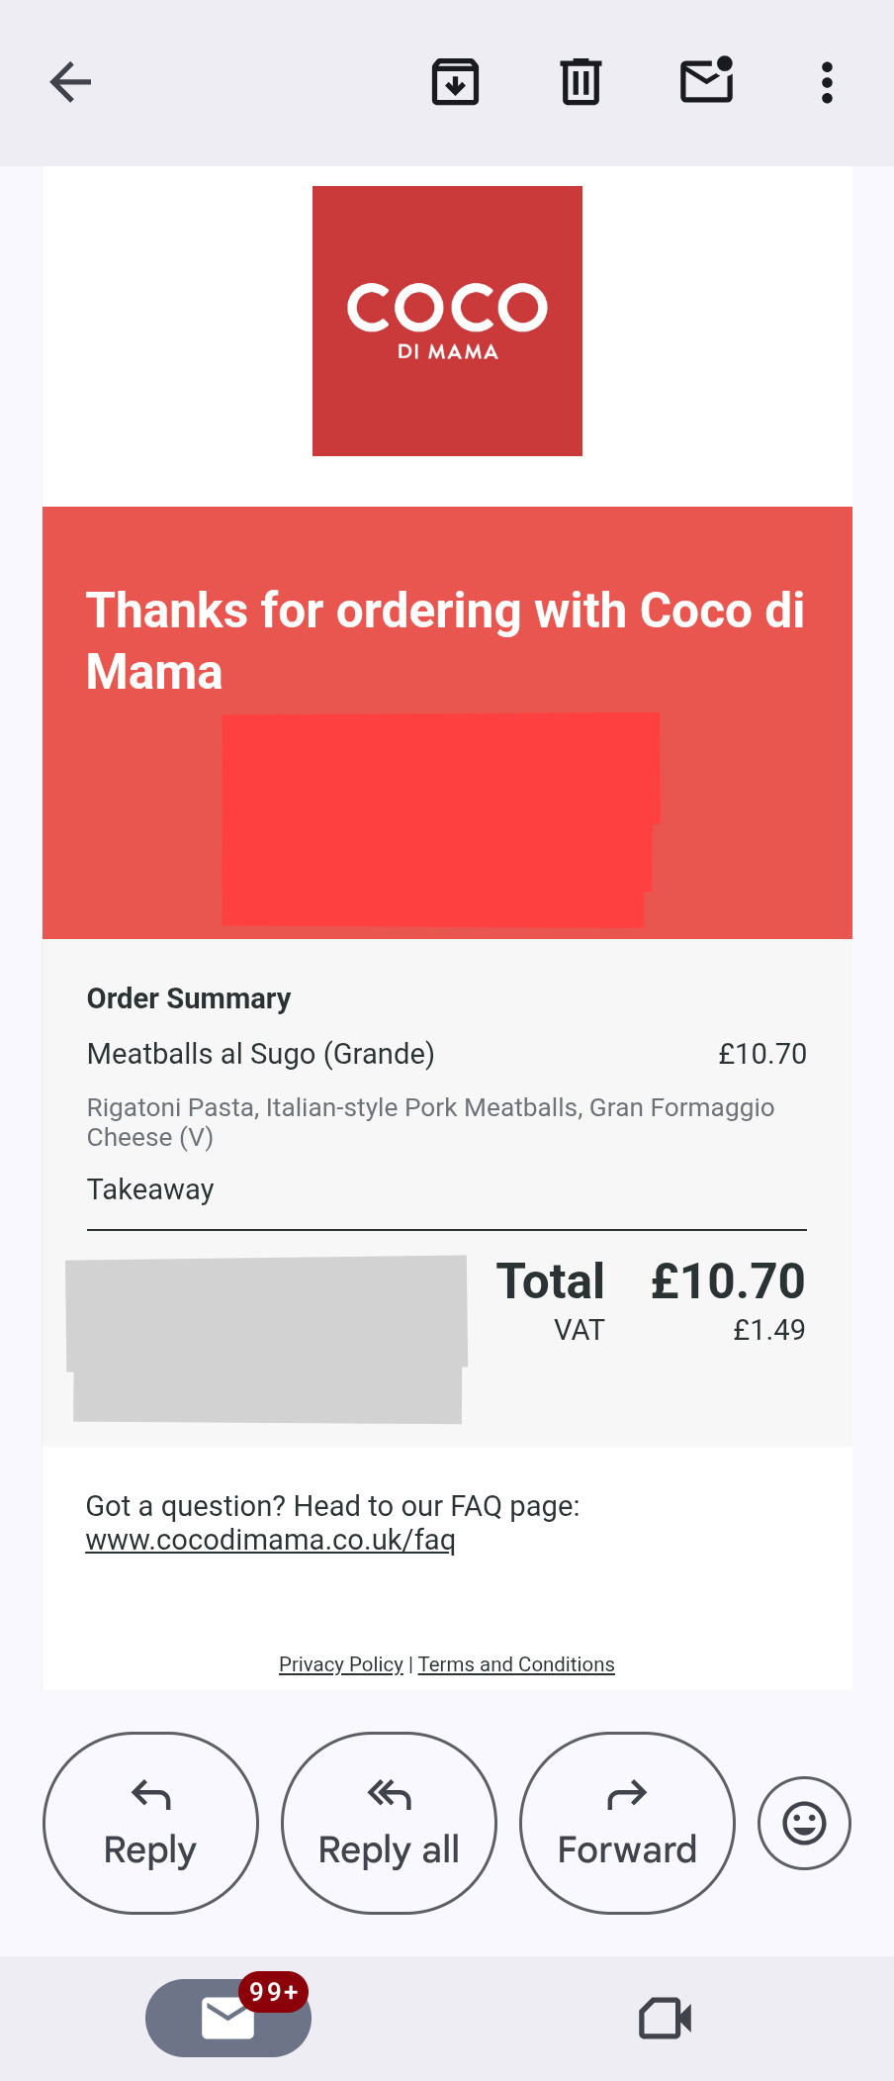The width and height of the screenshot is (894, 2081).
Task: Open the Mail tab with 99+ badge
Action: [x=228, y=2018]
